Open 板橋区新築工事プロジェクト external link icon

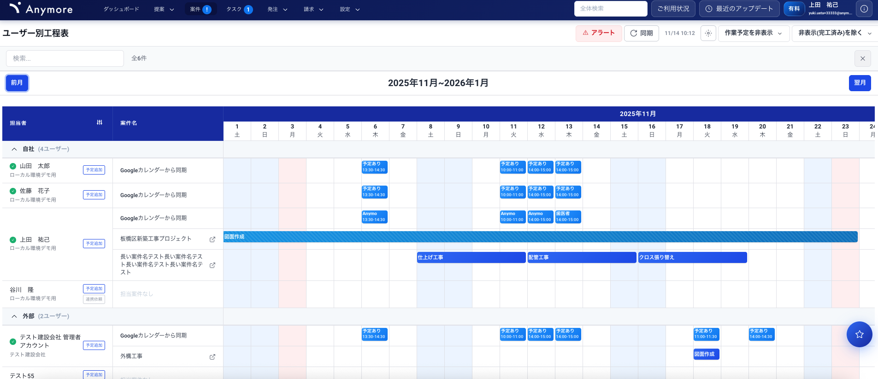pyautogui.click(x=212, y=239)
